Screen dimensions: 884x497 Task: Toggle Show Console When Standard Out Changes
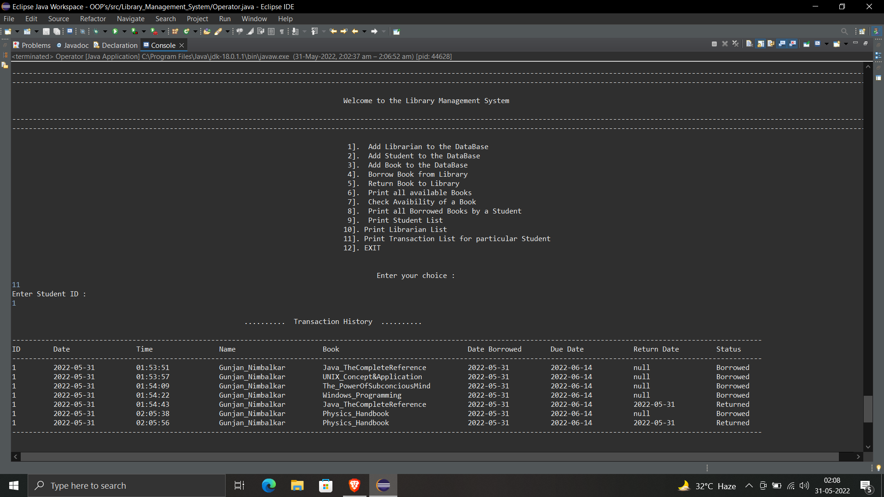(782, 44)
